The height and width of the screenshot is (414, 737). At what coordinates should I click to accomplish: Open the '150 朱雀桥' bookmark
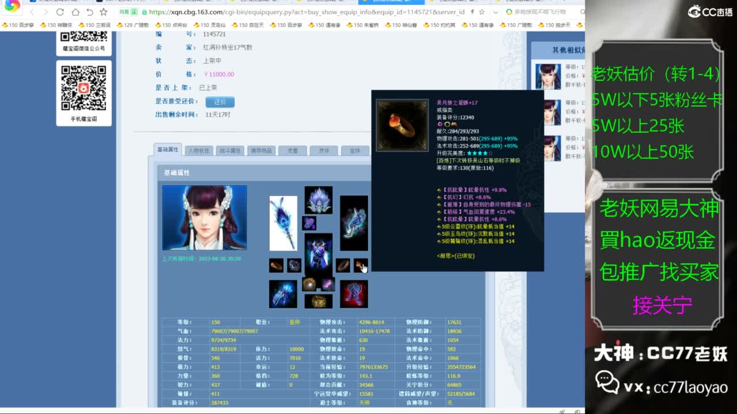coord(363,25)
